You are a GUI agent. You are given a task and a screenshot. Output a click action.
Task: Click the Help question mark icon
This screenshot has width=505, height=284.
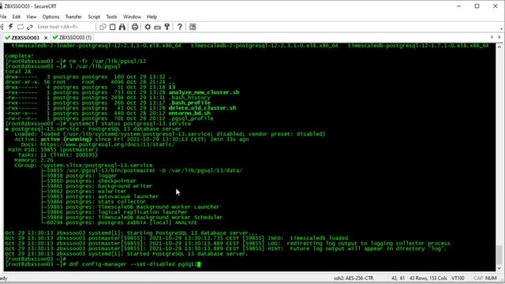[x=180, y=27]
